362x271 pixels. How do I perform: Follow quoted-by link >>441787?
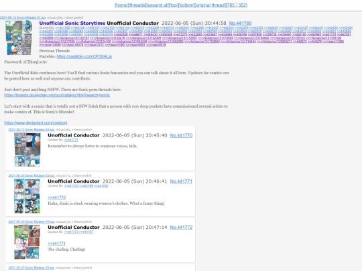click(x=86, y=232)
